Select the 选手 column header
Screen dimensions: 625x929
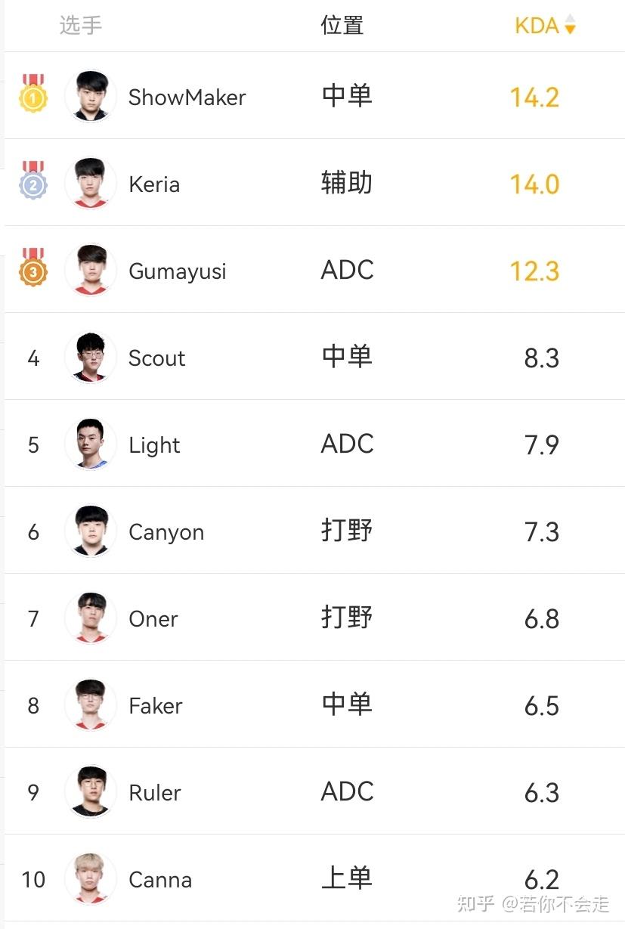[x=81, y=25]
